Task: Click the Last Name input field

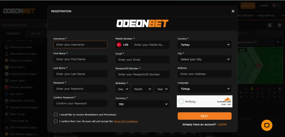Action: tap(80, 74)
